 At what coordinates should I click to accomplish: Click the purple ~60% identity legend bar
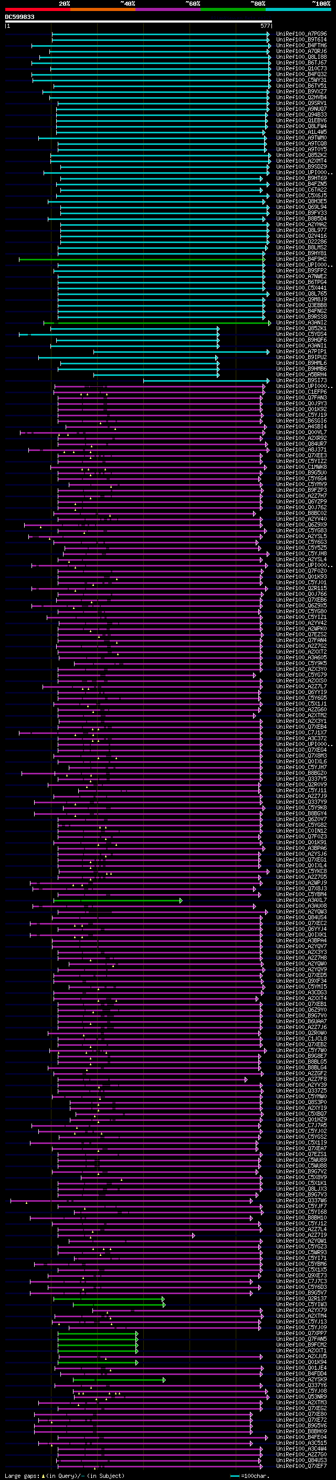pos(169,9)
